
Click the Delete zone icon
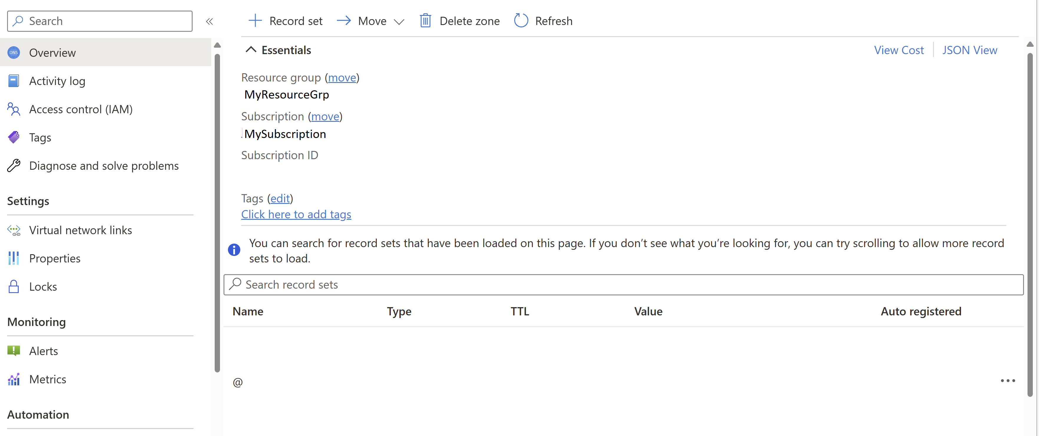(x=424, y=20)
